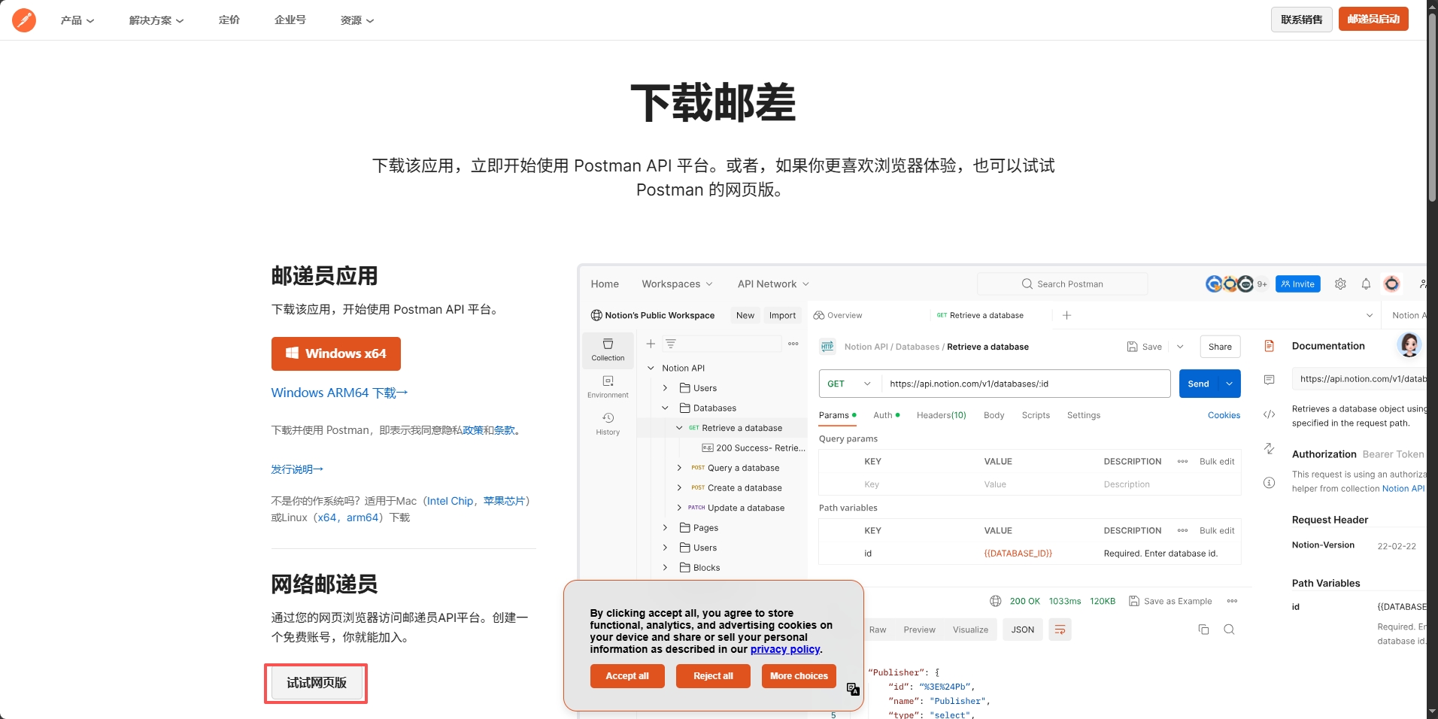Download Postman with the Windows x64 button
Image resolution: width=1438 pixels, height=719 pixels.
336,353
